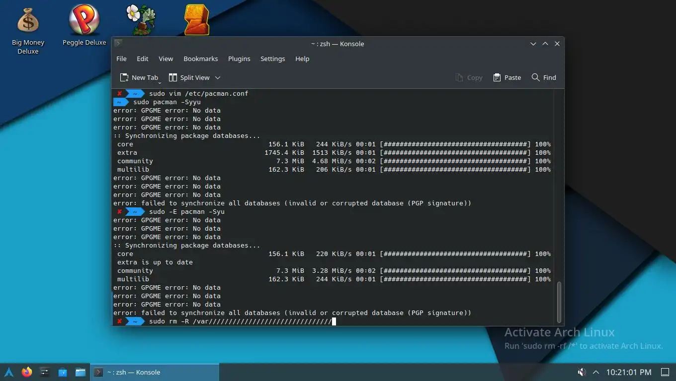The image size is (676, 381).
Task: Click the red X failure prompt on last line
Action: [x=119, y=321]
